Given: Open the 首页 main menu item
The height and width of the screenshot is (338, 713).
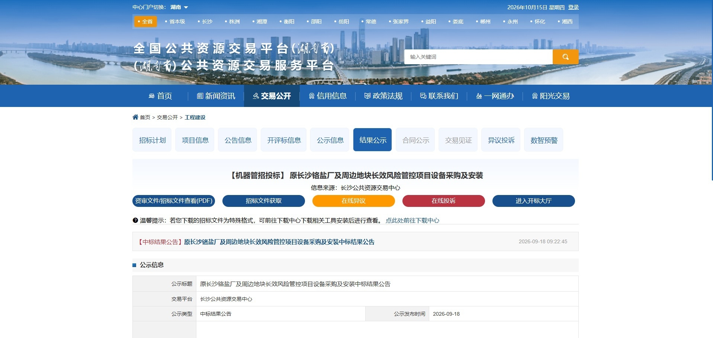Looking at the screenshot, I should pos(160,96).
